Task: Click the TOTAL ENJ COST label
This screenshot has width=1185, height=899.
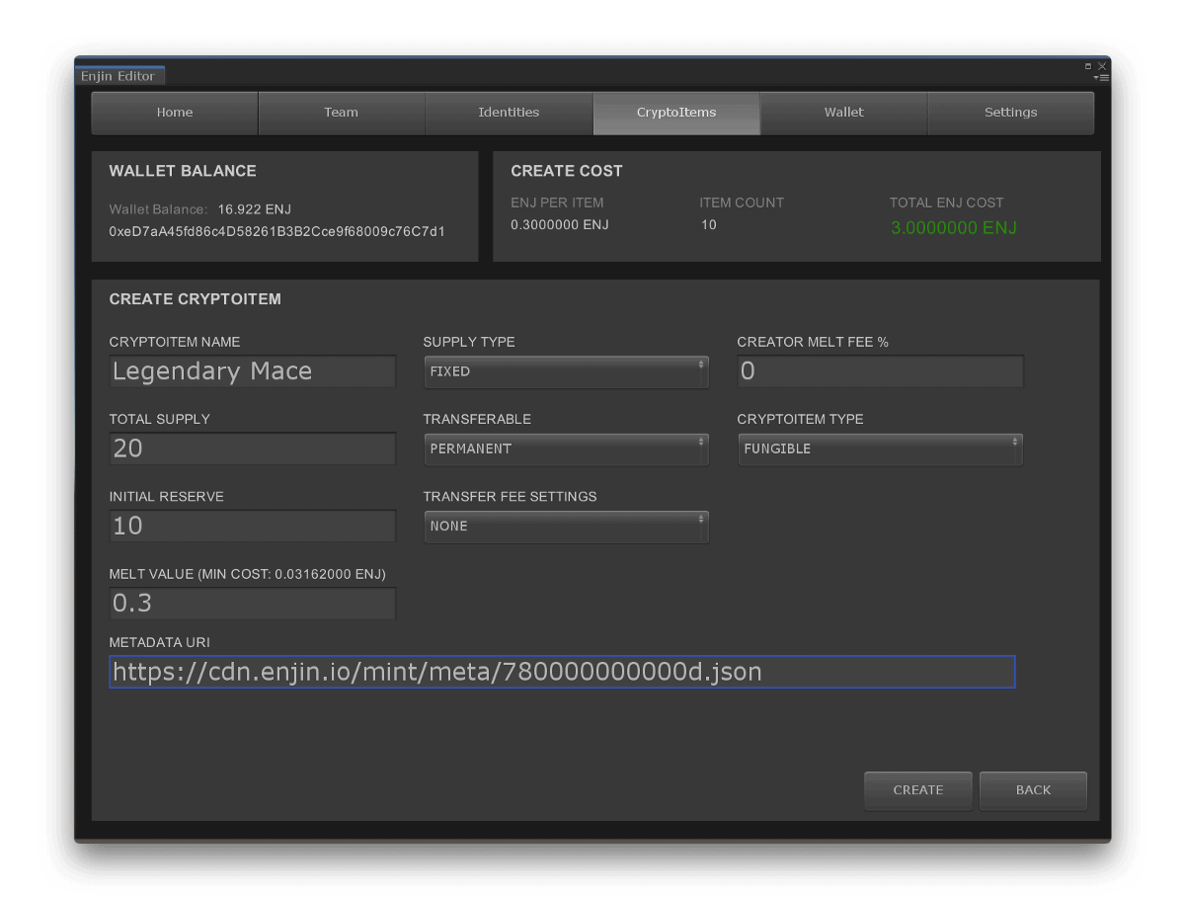Action: (x=947, y=203)
